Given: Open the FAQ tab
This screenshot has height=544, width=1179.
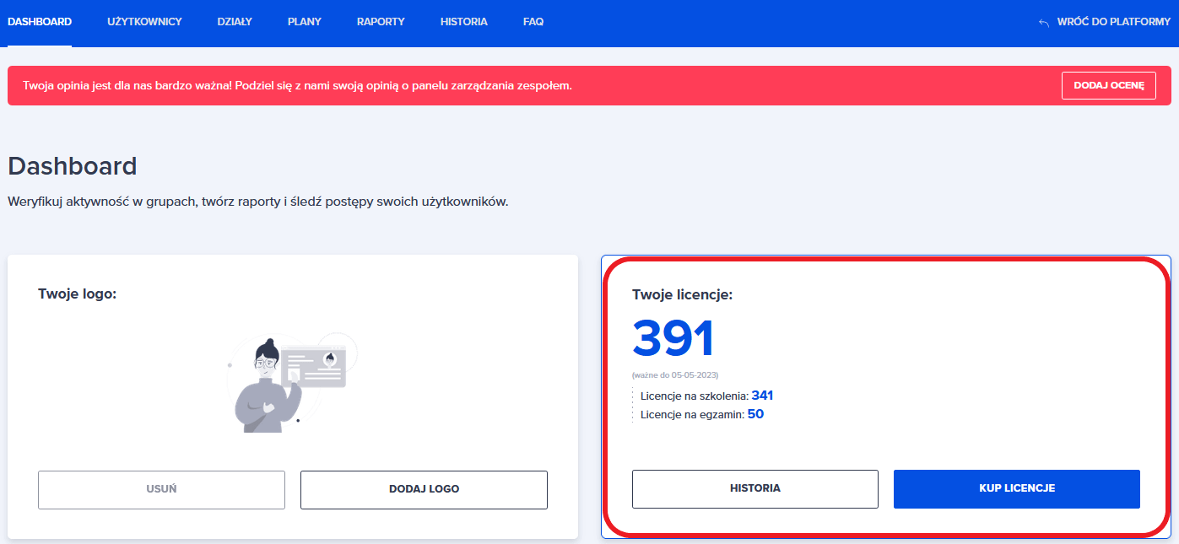Looking at the screenshot, I should coord(533,22).
